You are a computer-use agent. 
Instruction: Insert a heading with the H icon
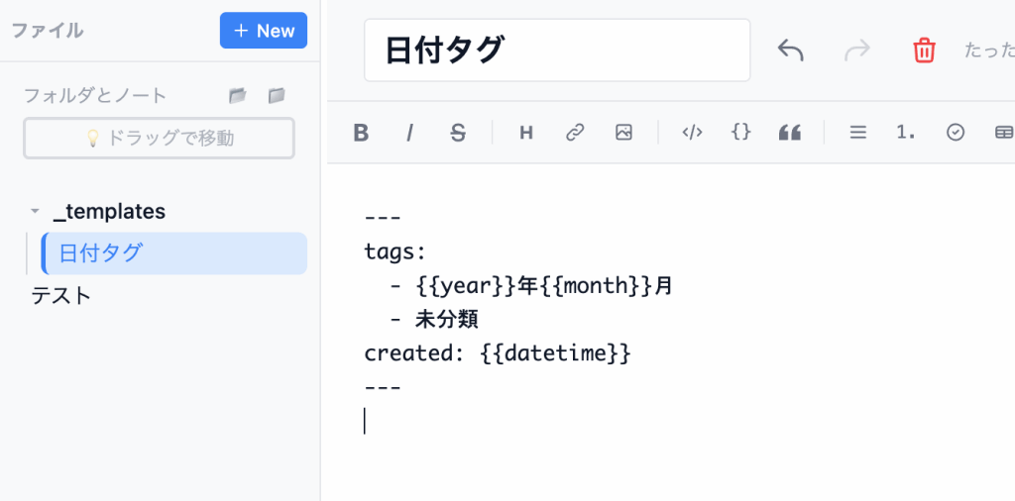(x=526, y=133)
